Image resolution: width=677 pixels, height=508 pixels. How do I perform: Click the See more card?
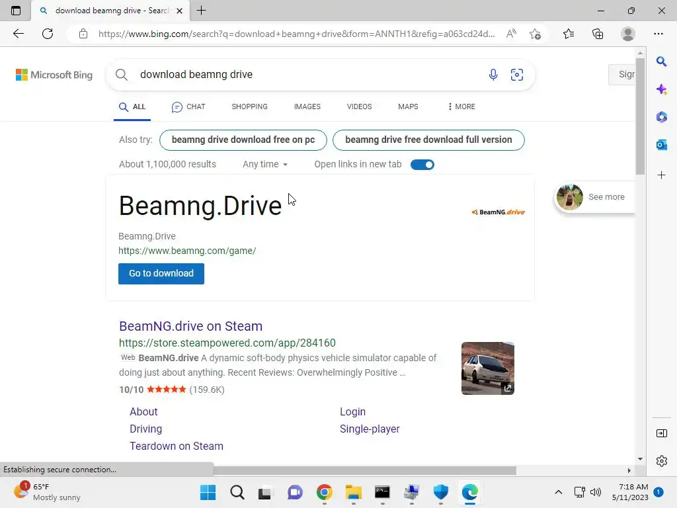[x=594, y=197]
